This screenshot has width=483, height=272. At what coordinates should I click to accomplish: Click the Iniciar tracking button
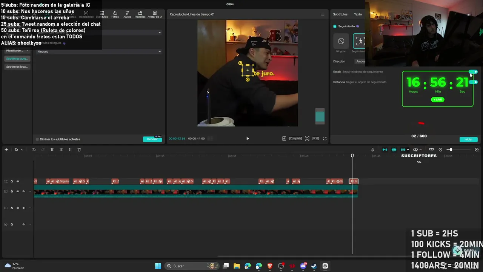[x=469, y=139]
